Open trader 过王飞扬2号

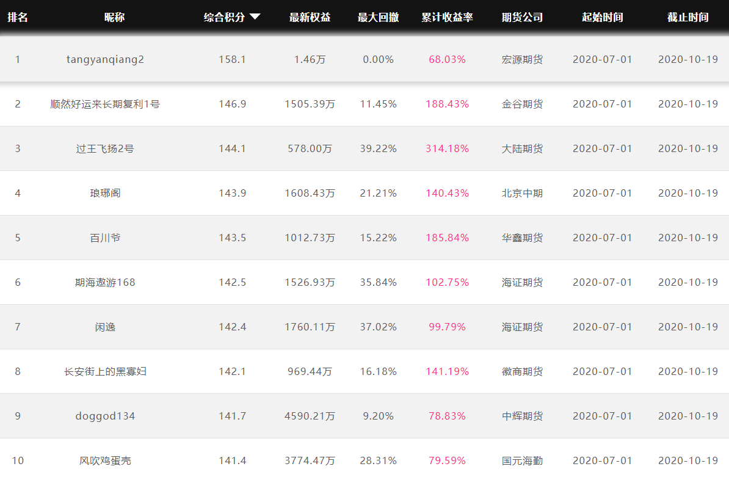point(105,149)
